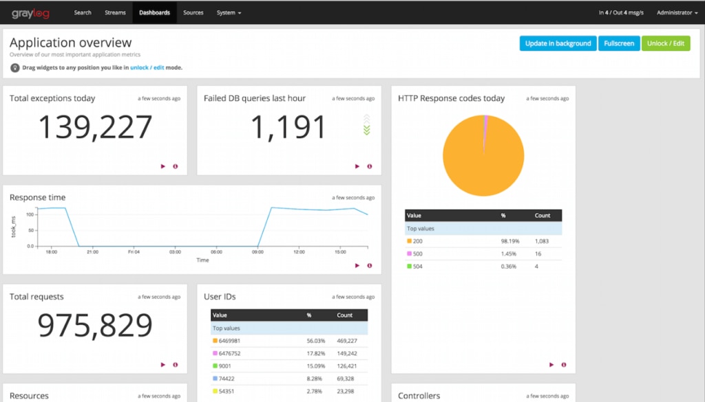Click the HTTP Response codes today title
The height and width of the screenshot is (402, 705).
click(451, 98)
